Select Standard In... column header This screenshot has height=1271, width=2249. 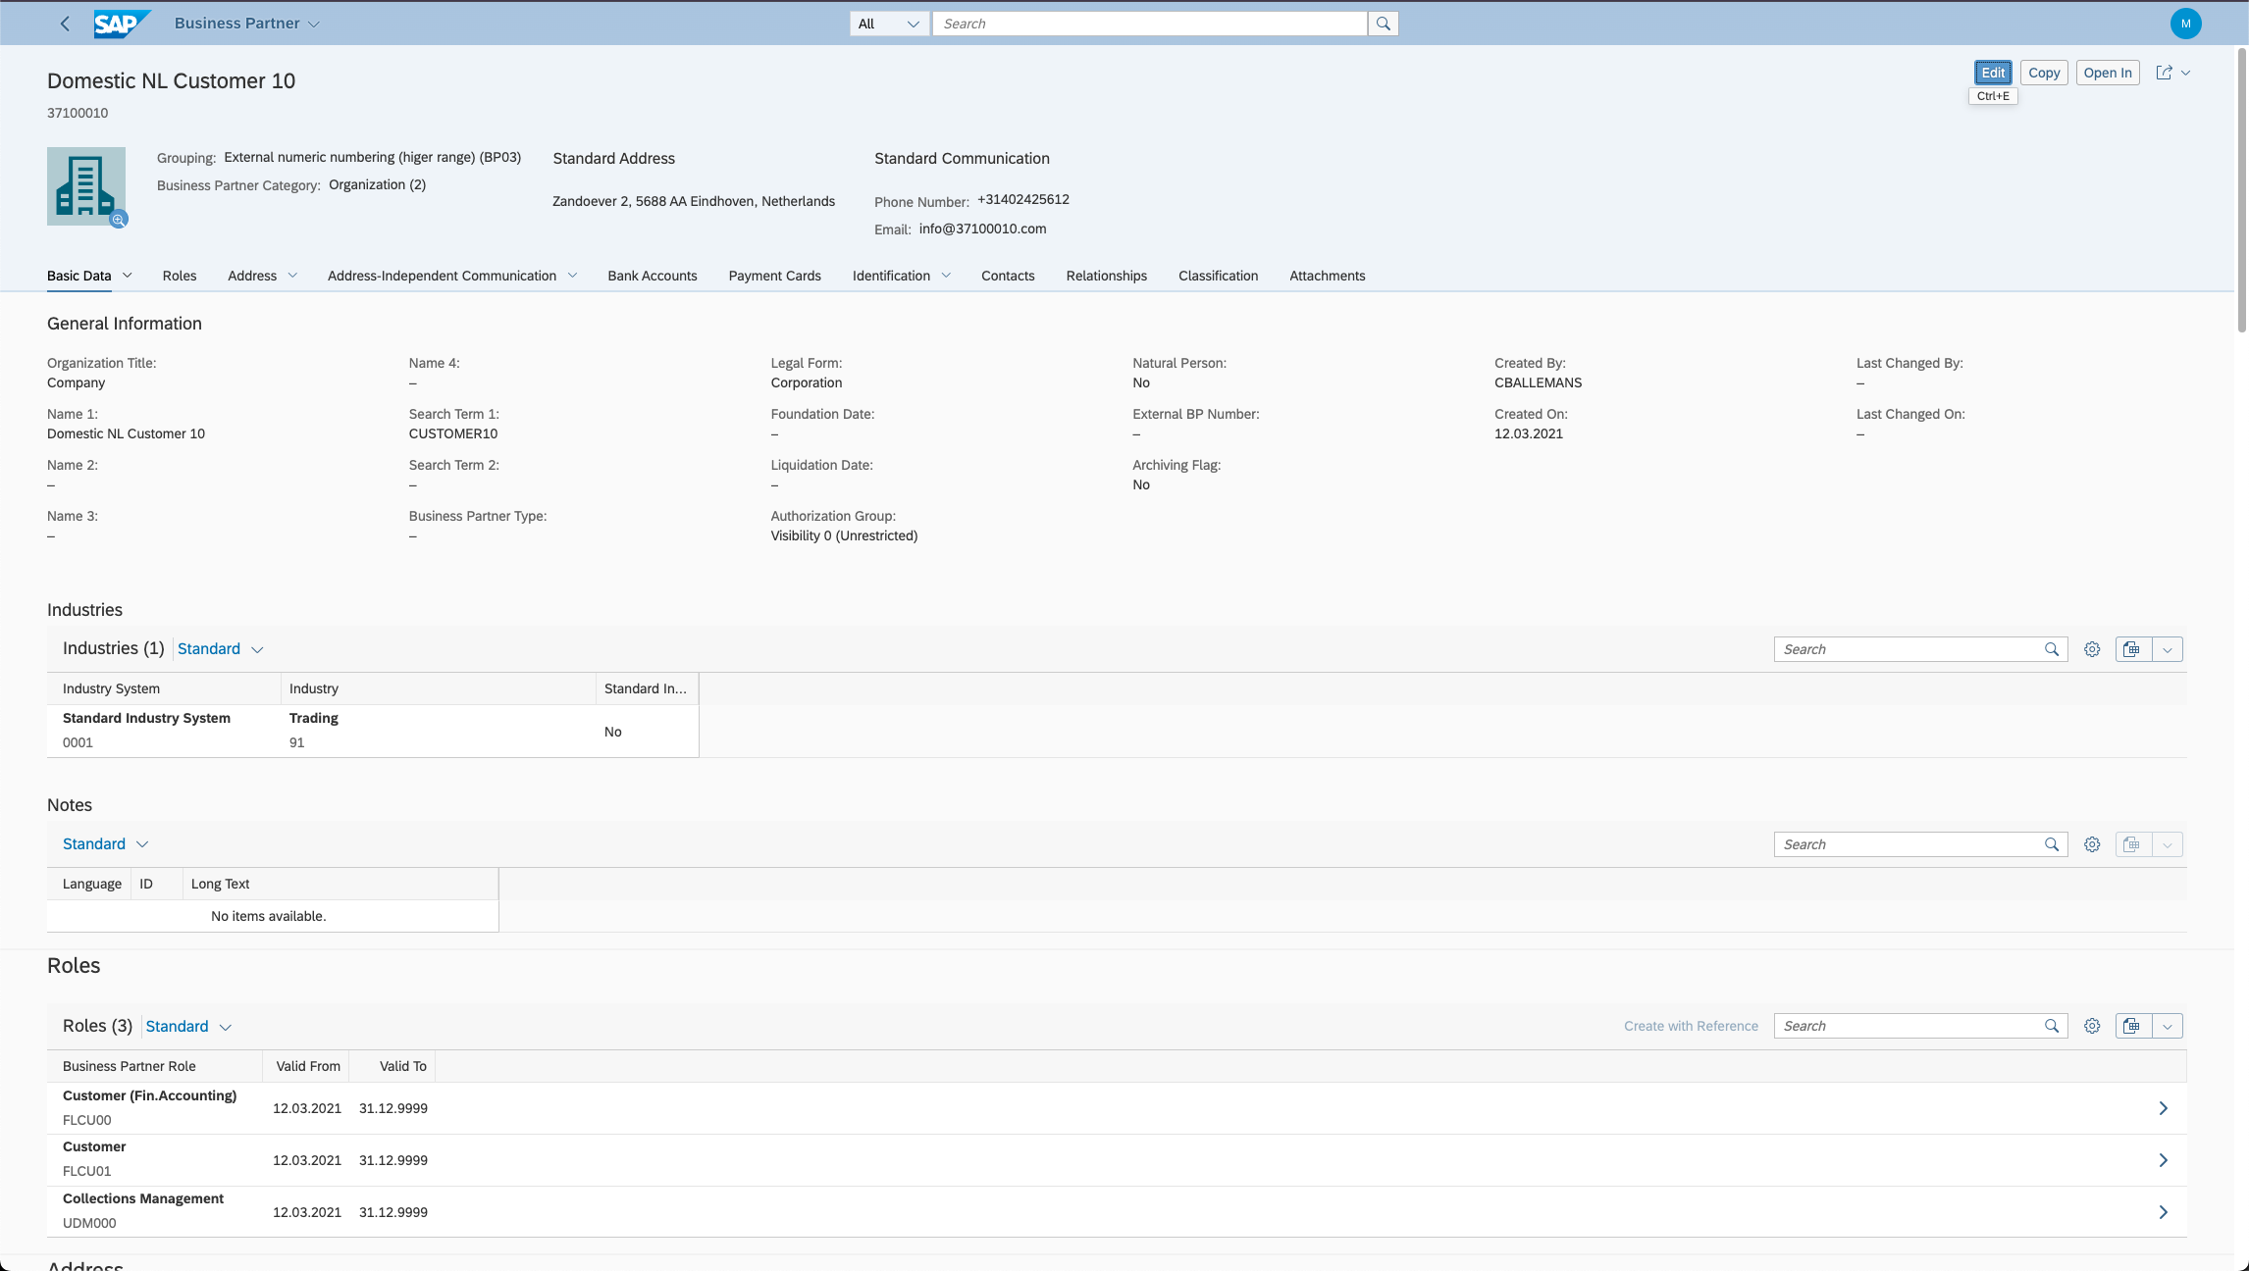click(647, 688)
